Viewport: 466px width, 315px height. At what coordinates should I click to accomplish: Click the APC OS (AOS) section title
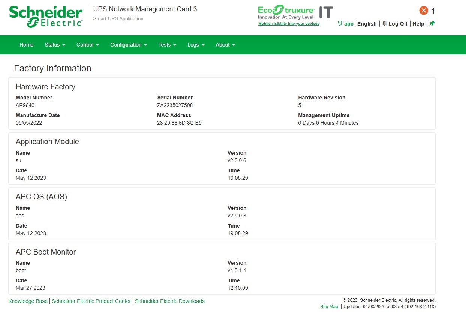[41, 197]
